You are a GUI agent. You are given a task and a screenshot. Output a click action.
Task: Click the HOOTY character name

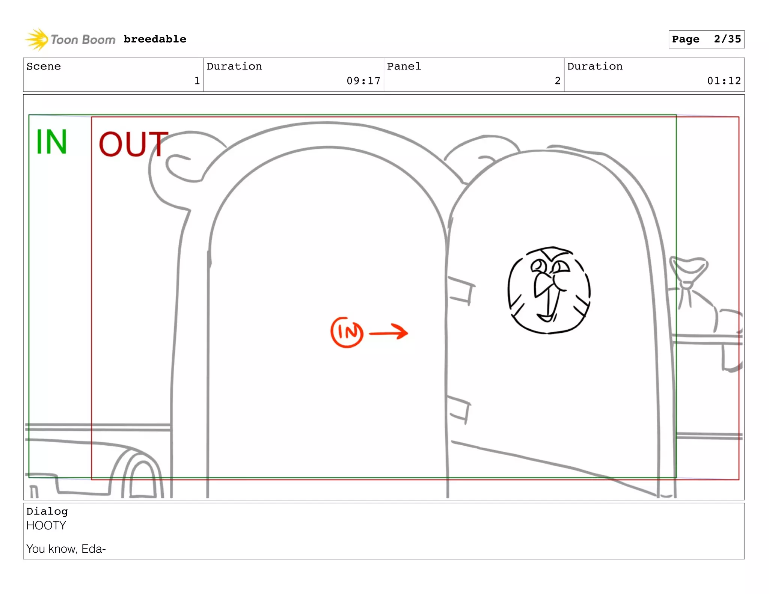click(46, 526)
